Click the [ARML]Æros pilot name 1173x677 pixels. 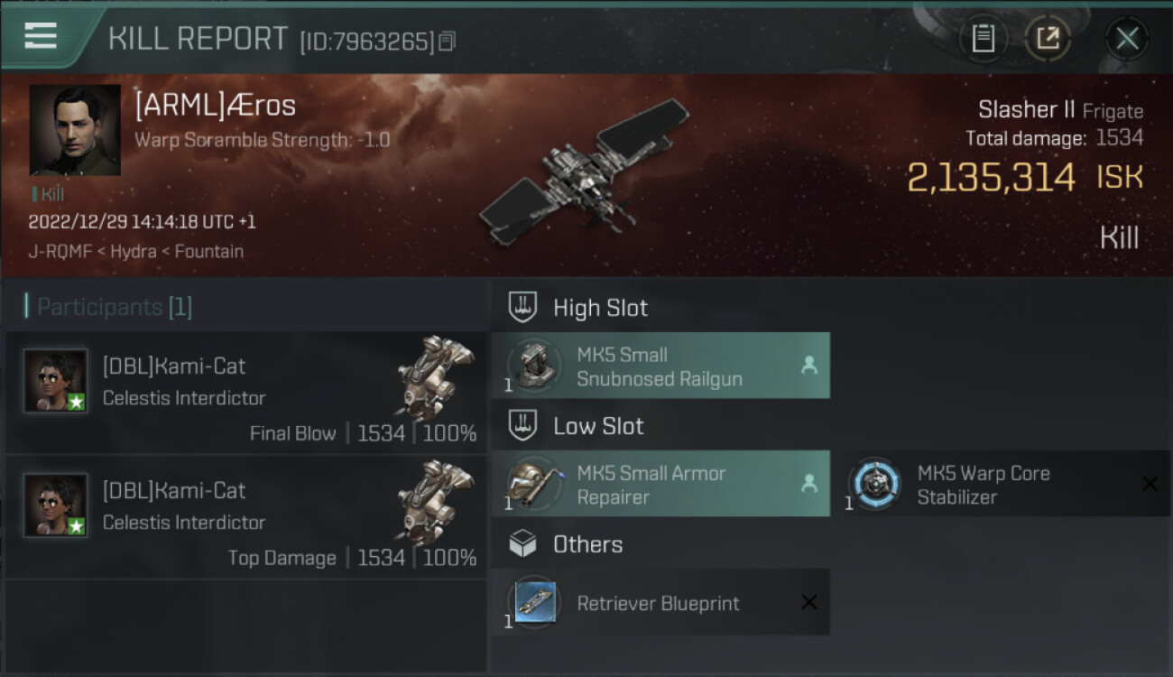pyautogui.click(x=215, y=106)
